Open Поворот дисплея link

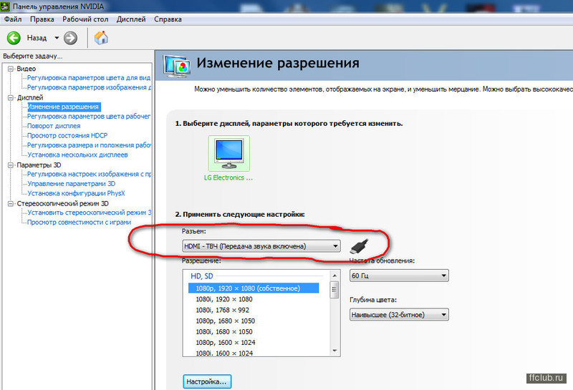[x=54, y=126]
